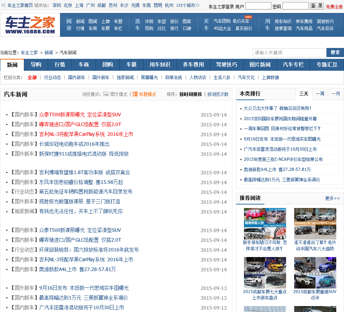Sort news 按时间排序
The height and width of the screenshot is (312, 344).
click(190, 94)
